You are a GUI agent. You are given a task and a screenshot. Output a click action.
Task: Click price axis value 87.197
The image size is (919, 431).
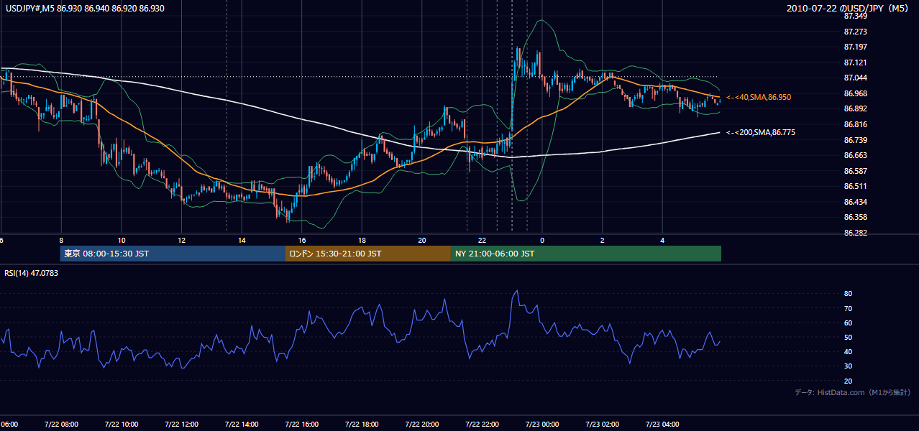tap(856, 47)
